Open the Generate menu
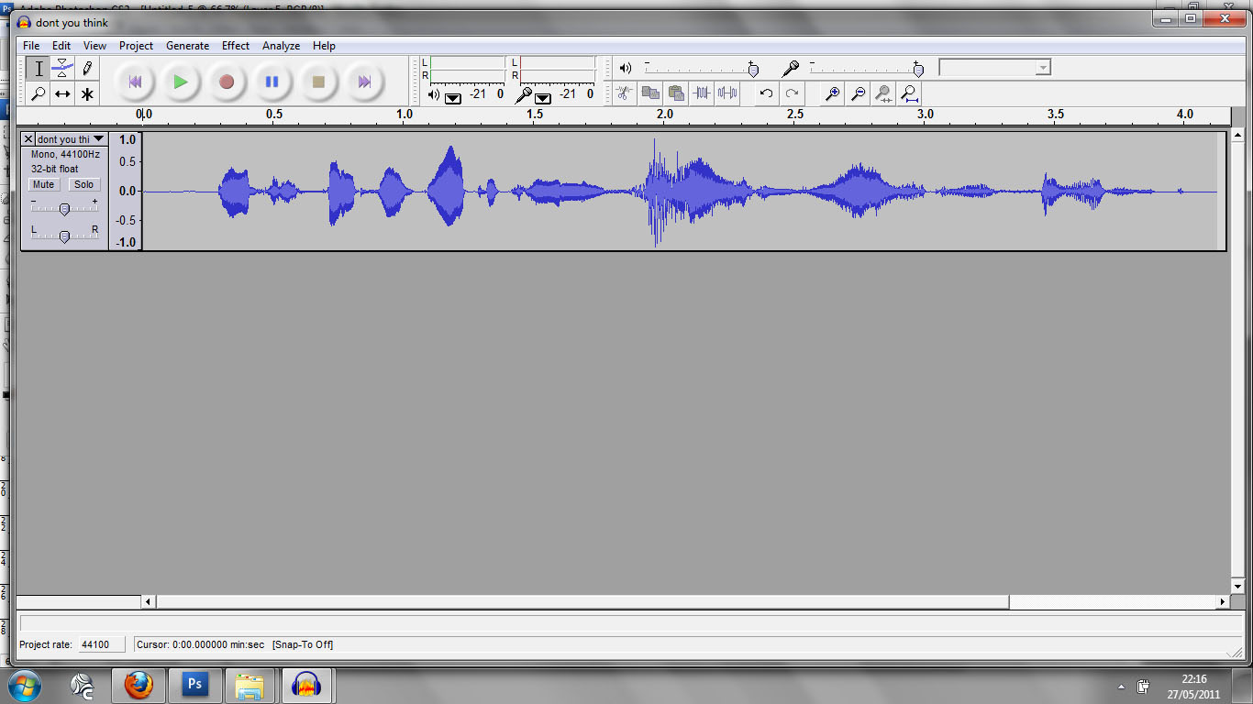This screenshot has width=1253, height=704. (188, 45)
